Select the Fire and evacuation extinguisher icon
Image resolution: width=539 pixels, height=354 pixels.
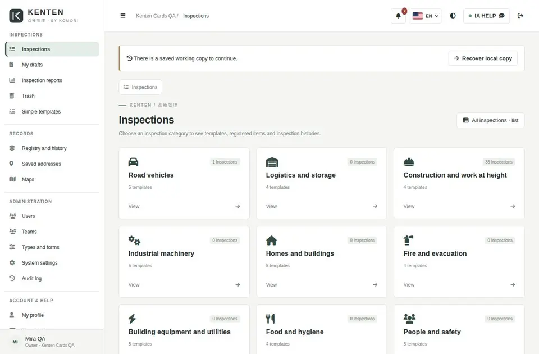pos(408,240)
